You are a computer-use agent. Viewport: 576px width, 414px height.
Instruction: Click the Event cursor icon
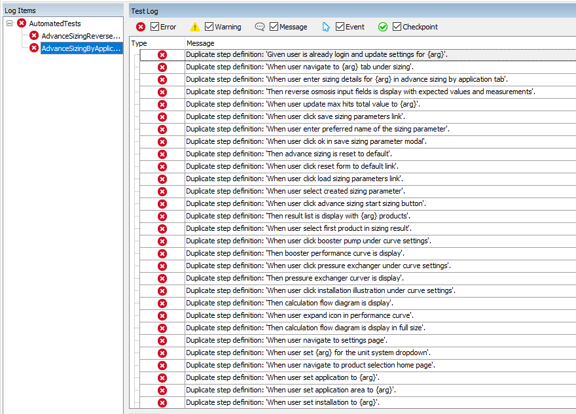click(326, 27)
